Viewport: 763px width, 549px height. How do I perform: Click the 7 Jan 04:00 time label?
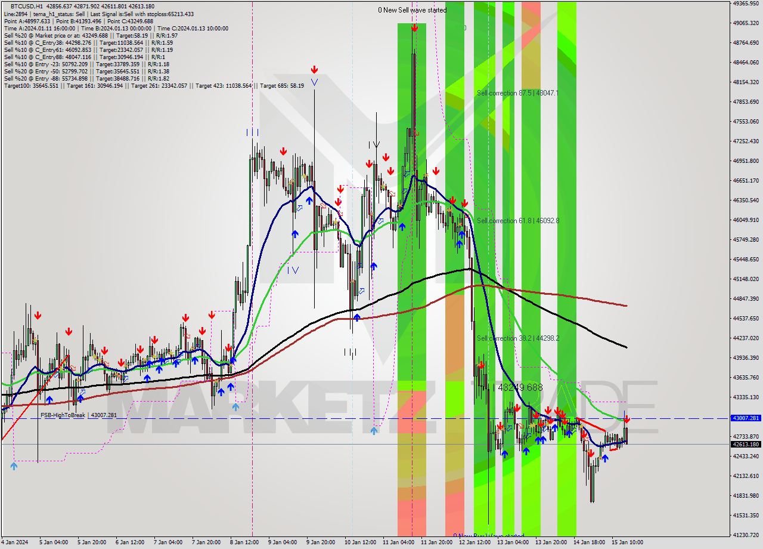coord(168,542)
